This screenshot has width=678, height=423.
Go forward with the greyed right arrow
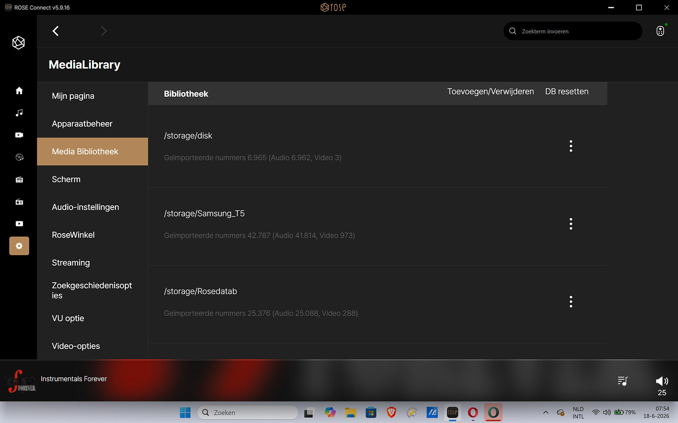104,31
